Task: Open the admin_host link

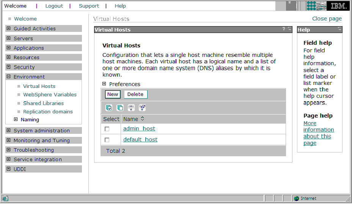Action: point(139,129)
